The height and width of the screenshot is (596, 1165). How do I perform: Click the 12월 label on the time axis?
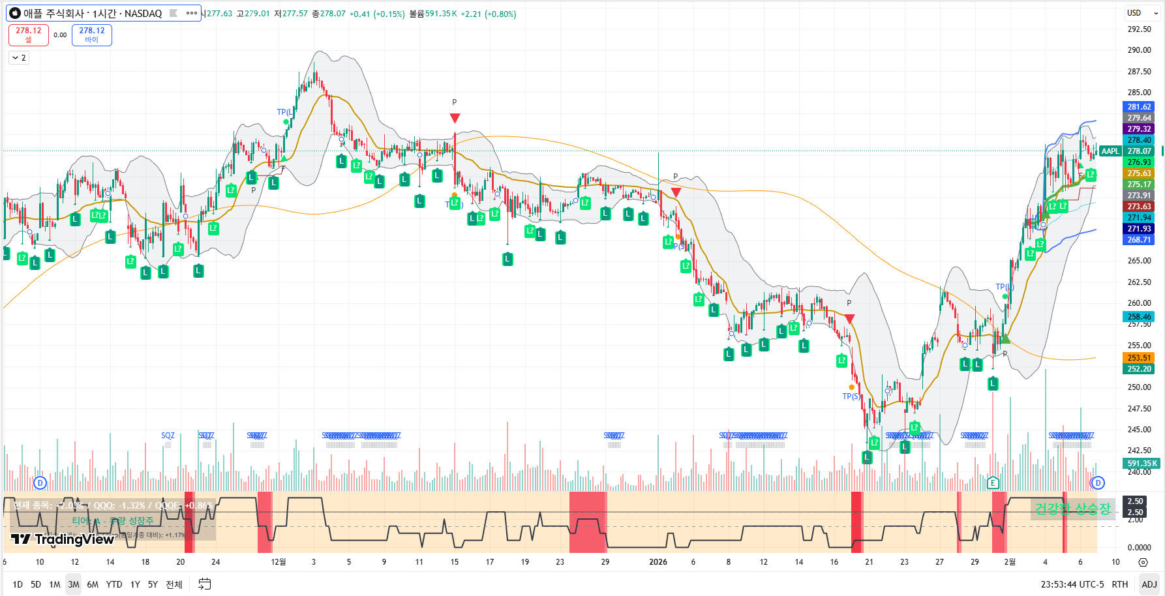[279, 562]
